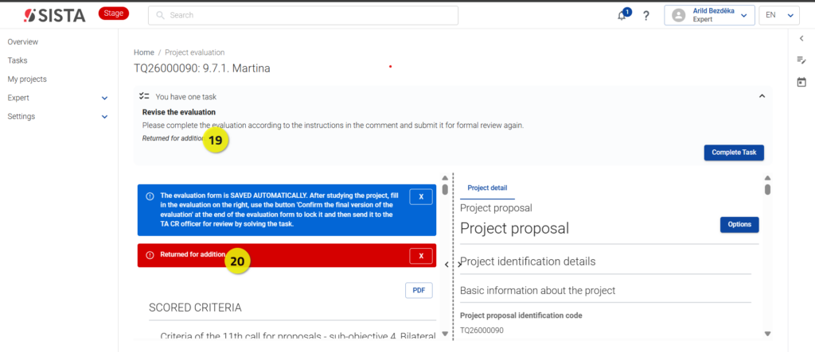Open the Arild Bezděka user dropdown

point(709,16)
